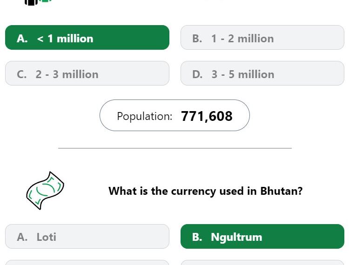The width and height of the screenshot is (349, 265).
Task: Select the "3 - 5 million" option
Action: coord(262,73)
